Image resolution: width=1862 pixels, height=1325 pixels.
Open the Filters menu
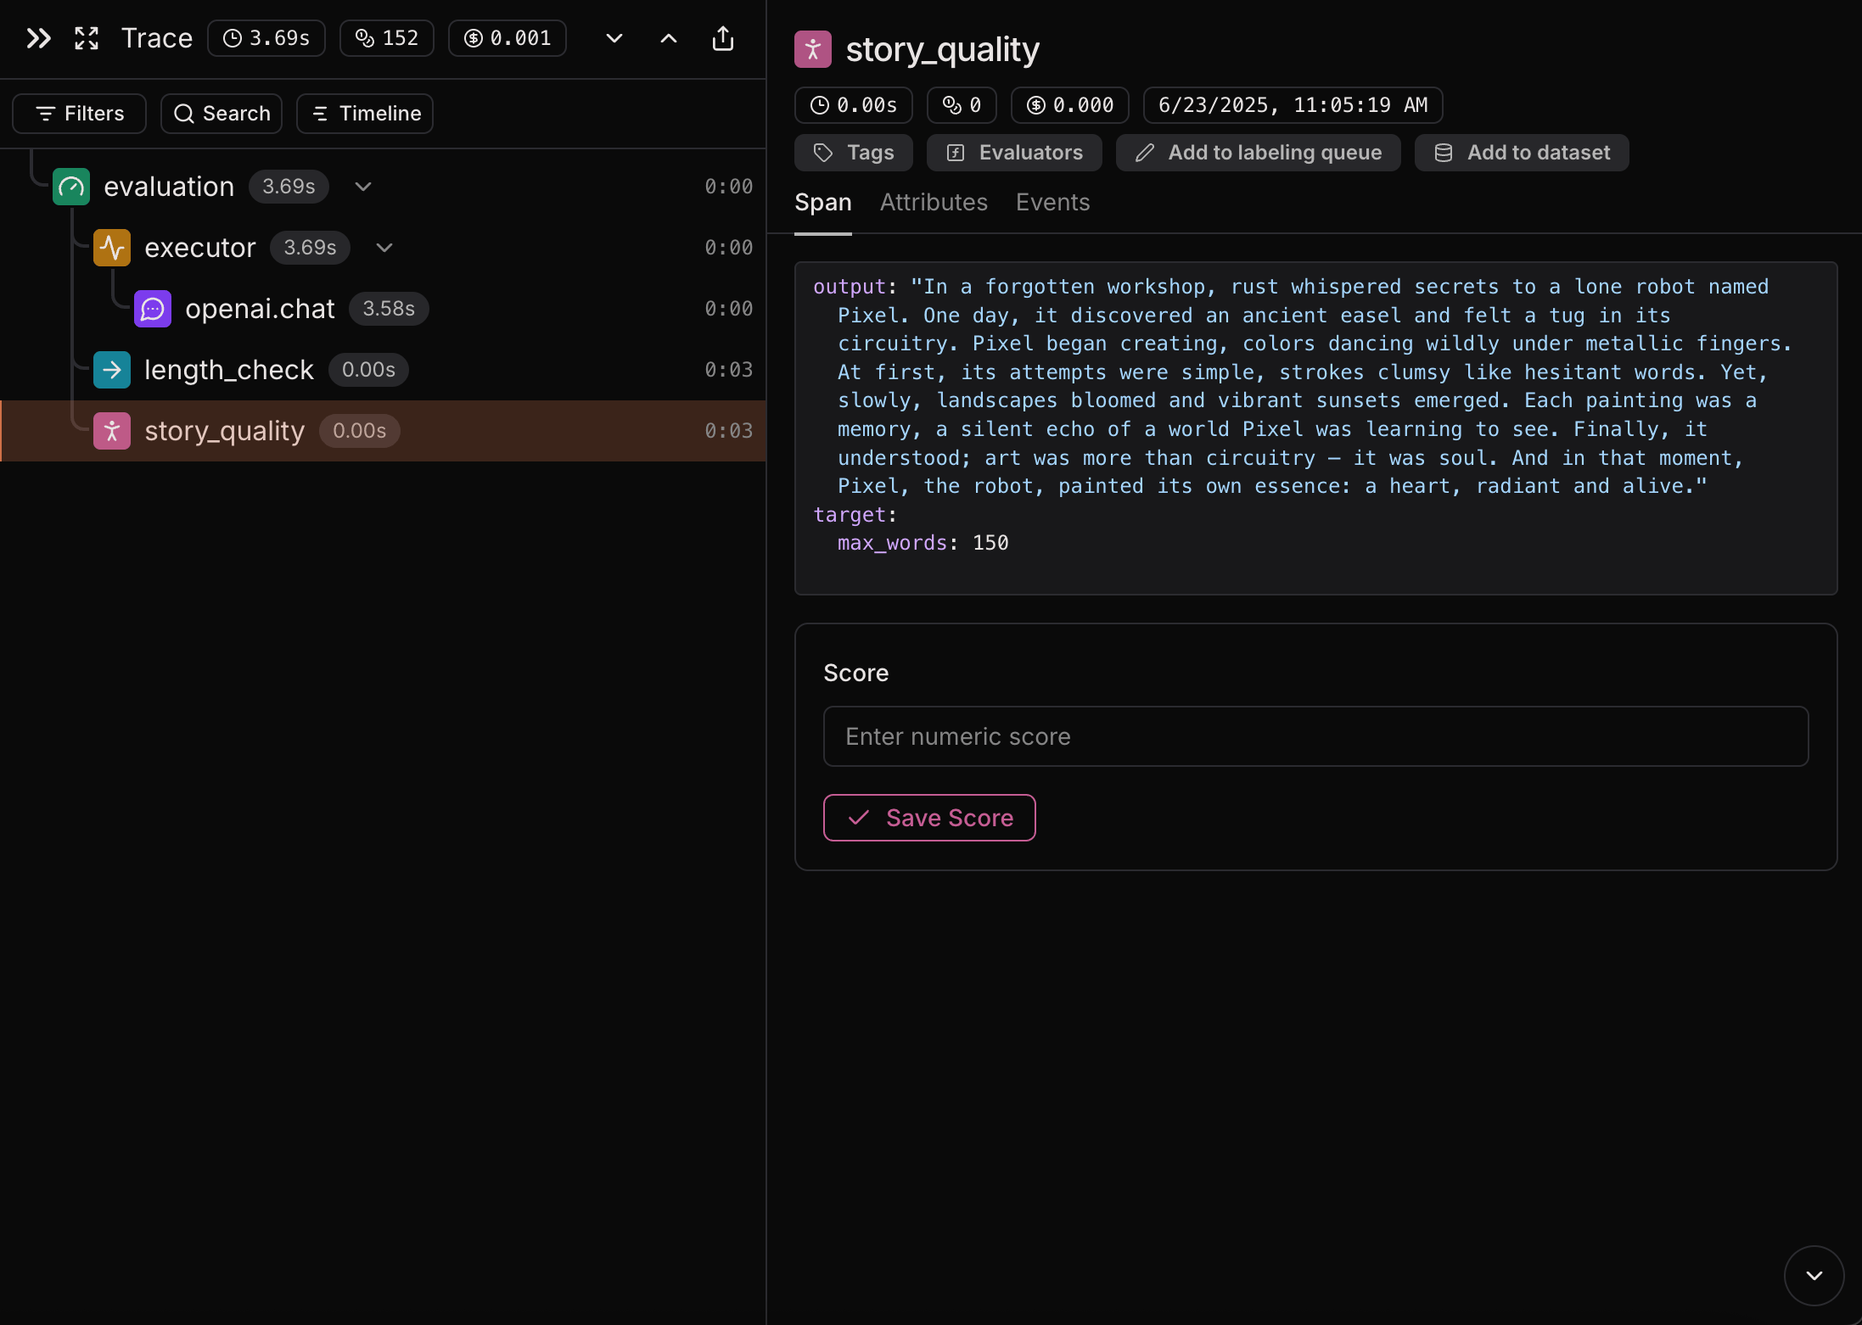[80, 114]
